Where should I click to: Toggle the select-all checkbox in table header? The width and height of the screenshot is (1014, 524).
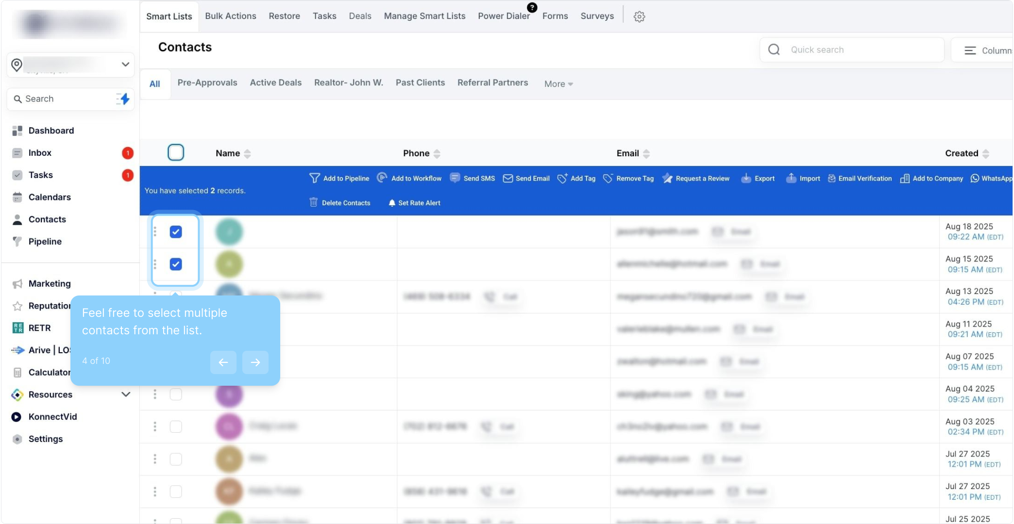tap(176, 152)
